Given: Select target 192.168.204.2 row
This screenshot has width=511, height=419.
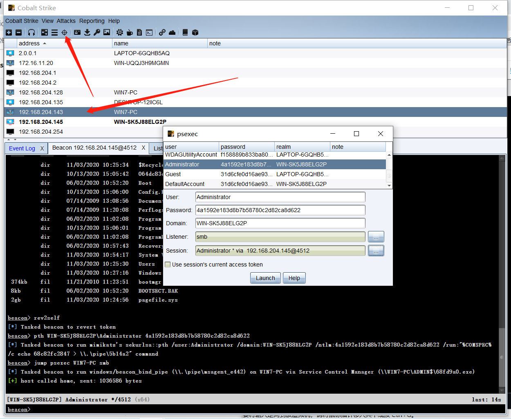Looking at the screenshot, I should [x=255, y=83].
